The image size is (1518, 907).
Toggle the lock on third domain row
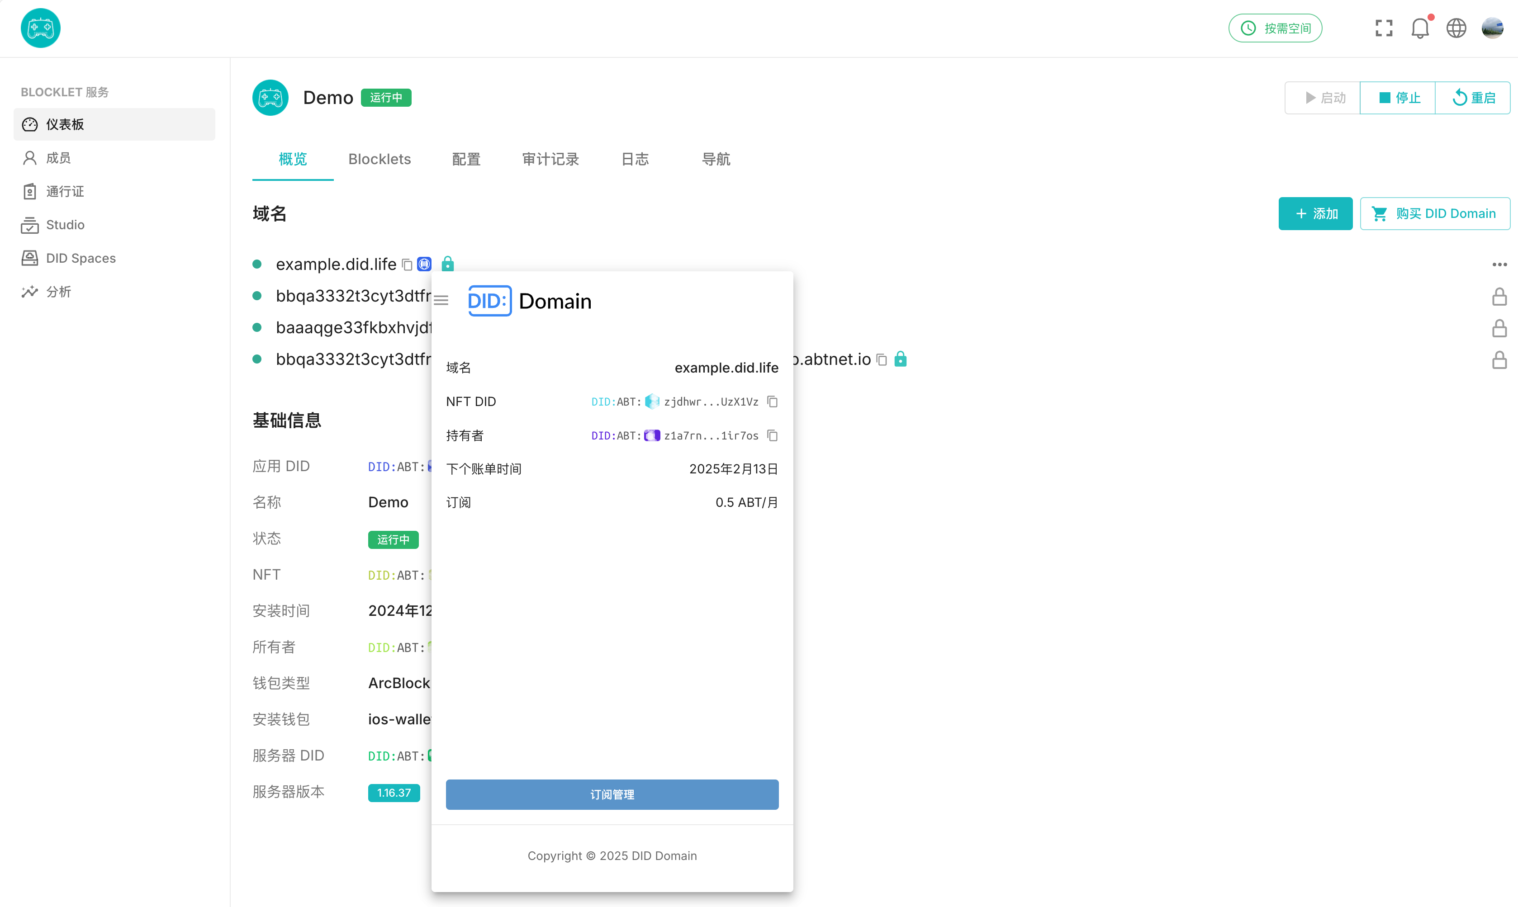click(1499, 329)
